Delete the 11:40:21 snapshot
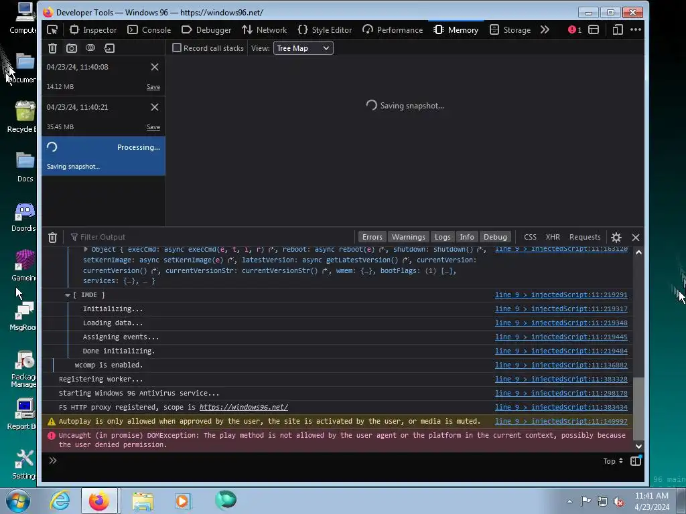The width and height of the screenshot is (686, 514). [155, 107]
